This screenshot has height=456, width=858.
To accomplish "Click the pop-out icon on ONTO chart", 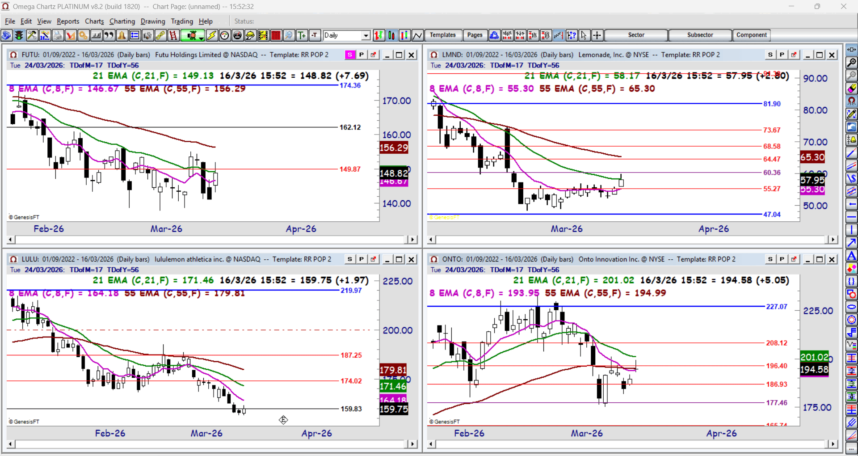I will 794,259.
